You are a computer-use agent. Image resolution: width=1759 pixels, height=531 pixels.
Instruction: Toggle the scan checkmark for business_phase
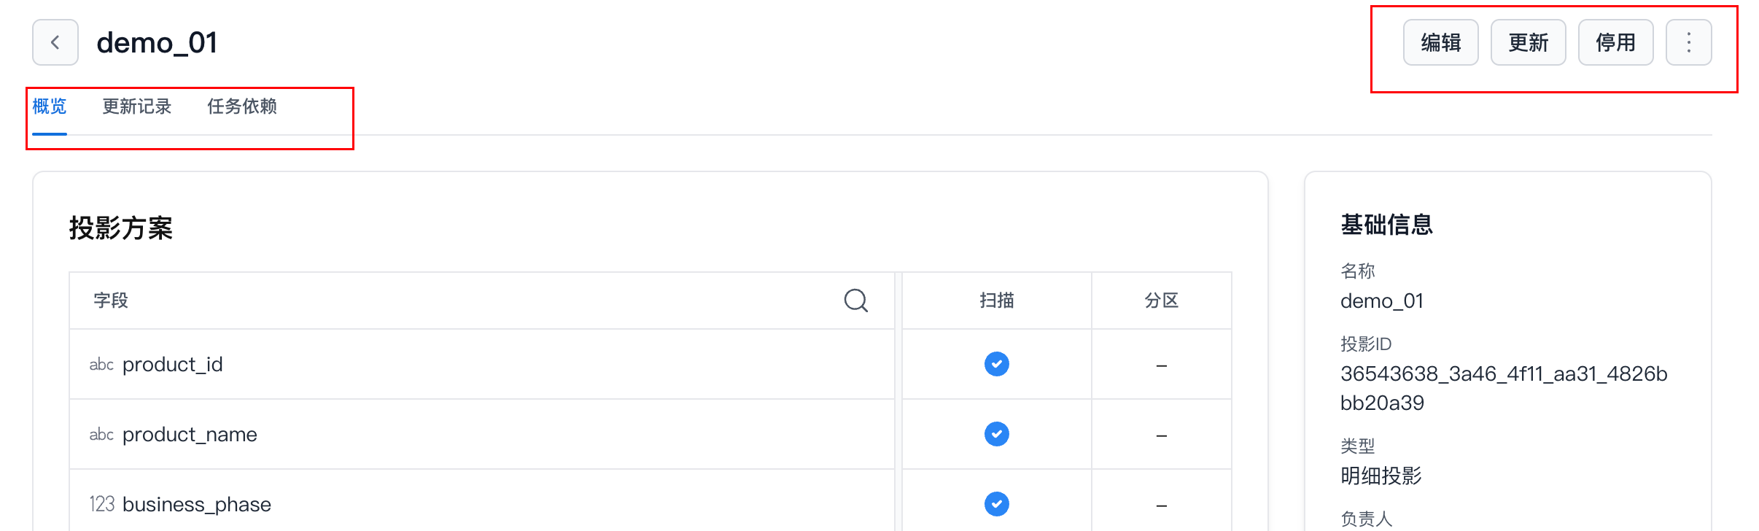[x=996, y=504]
